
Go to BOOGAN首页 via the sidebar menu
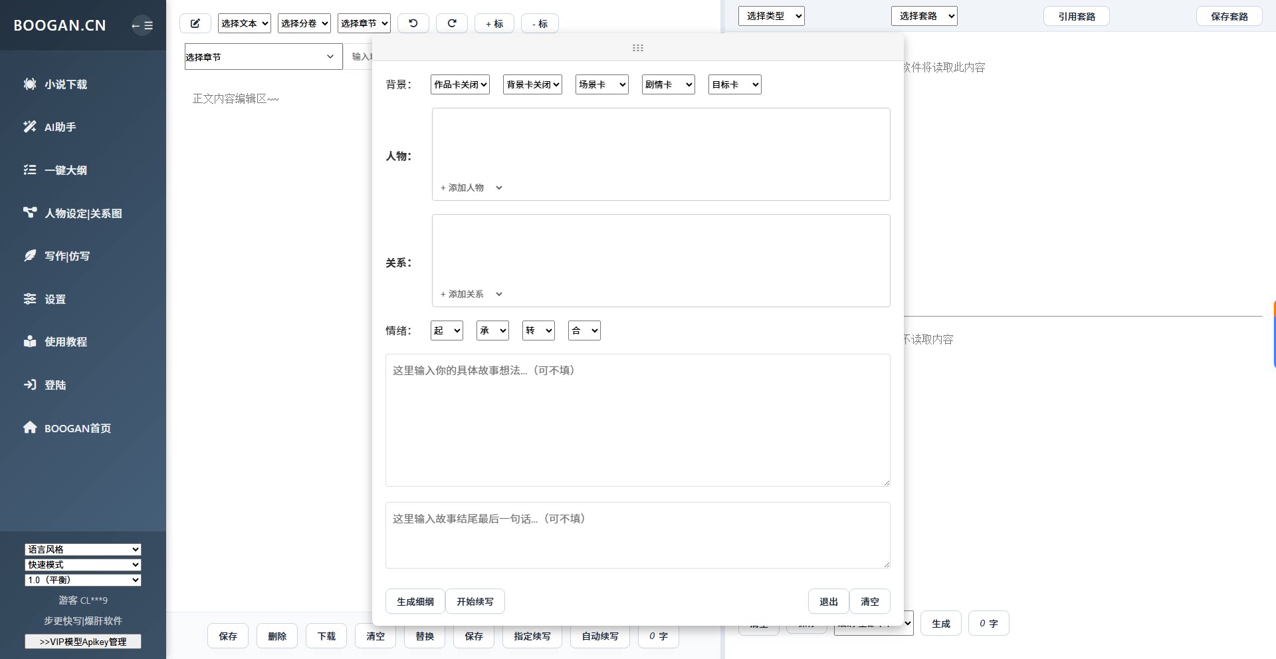(x=77, y=428)
